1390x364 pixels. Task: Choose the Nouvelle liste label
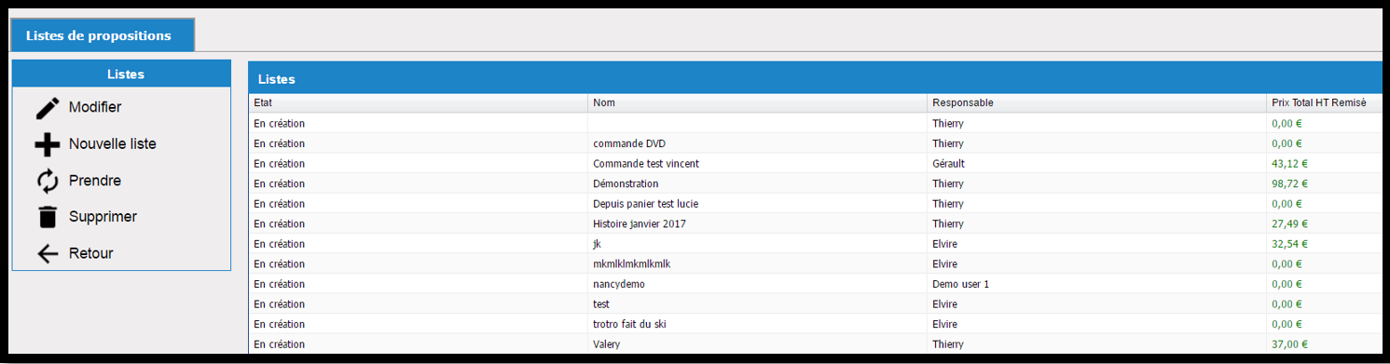[x=113, y=144]
